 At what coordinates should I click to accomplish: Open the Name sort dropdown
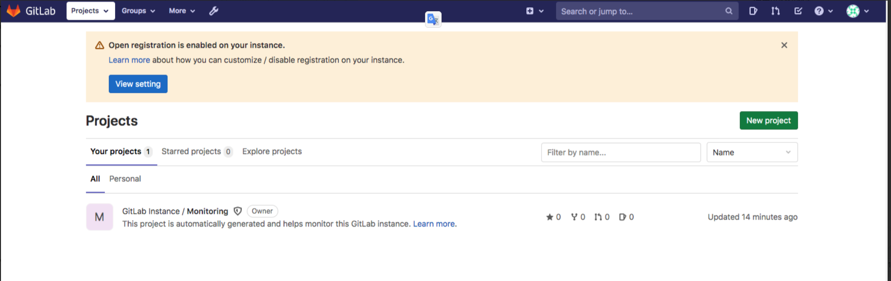click(752, 152)
